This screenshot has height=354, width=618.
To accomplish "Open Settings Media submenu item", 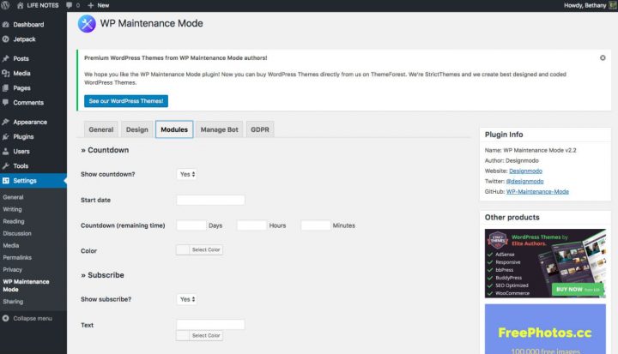I will coord(10,245).
